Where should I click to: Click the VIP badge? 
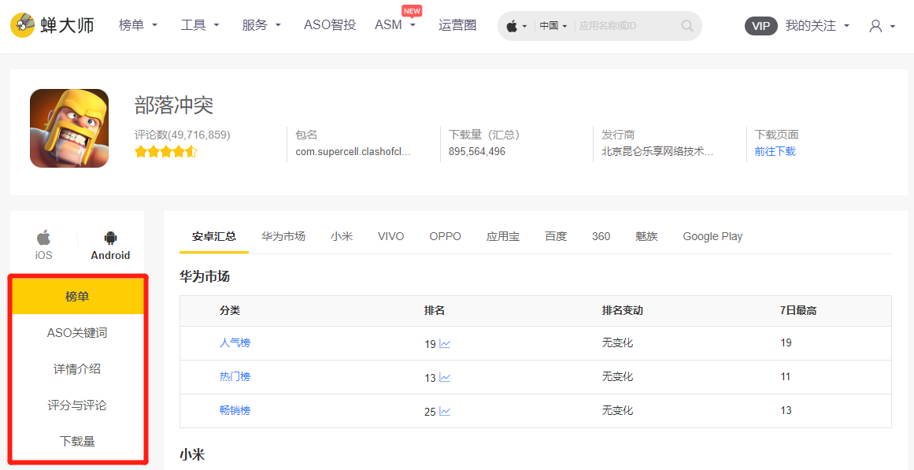pyautogui.click(x=760, y=26)
